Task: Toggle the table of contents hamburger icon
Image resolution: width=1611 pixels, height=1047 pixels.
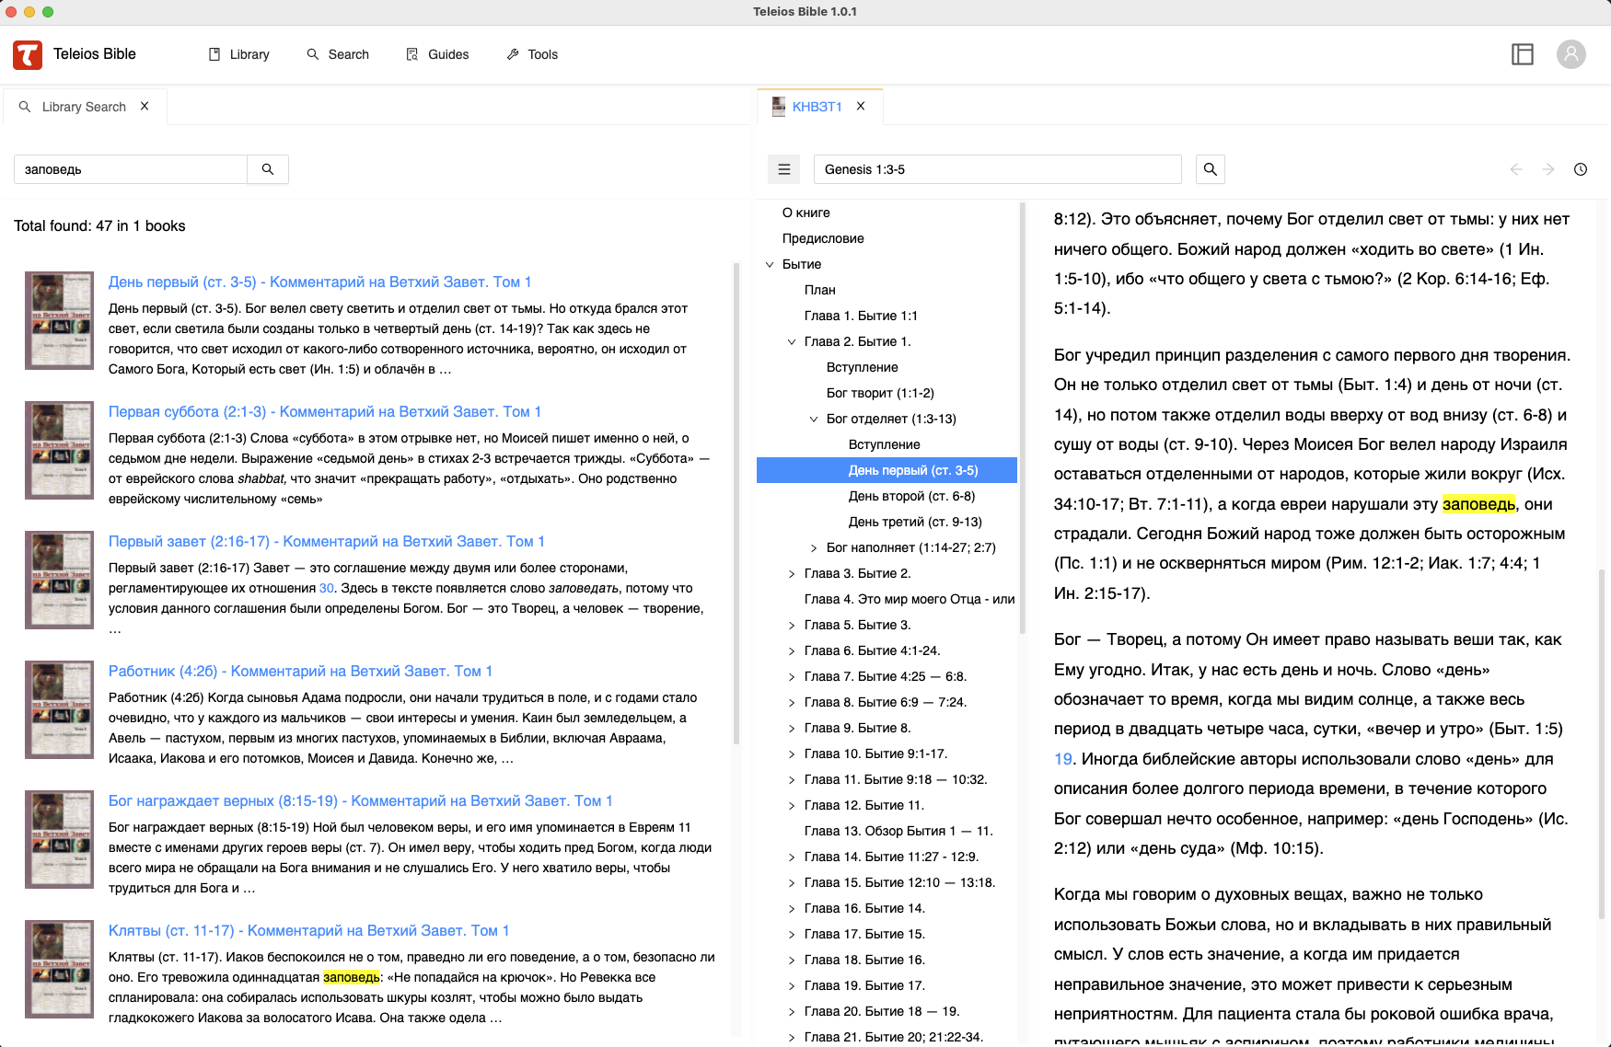Action: pyautogui.click(x=784, y=169)
